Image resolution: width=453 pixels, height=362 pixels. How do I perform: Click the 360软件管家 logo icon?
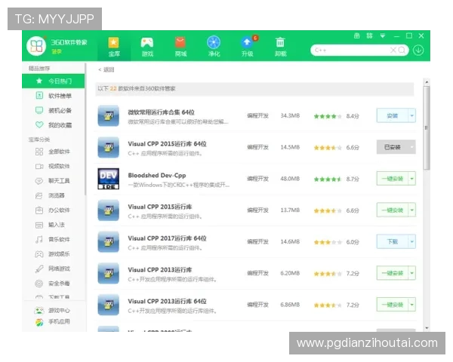[36, 46]
